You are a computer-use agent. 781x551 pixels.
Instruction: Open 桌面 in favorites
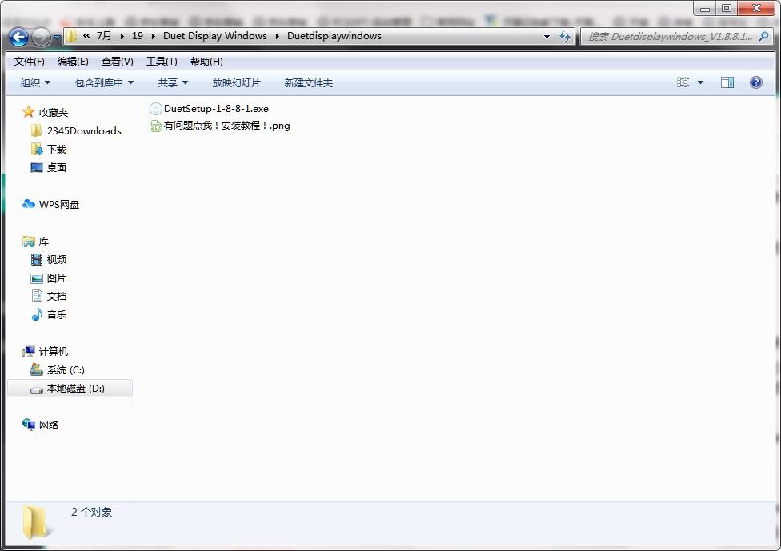pyautogui.click(x=56, y=168)
